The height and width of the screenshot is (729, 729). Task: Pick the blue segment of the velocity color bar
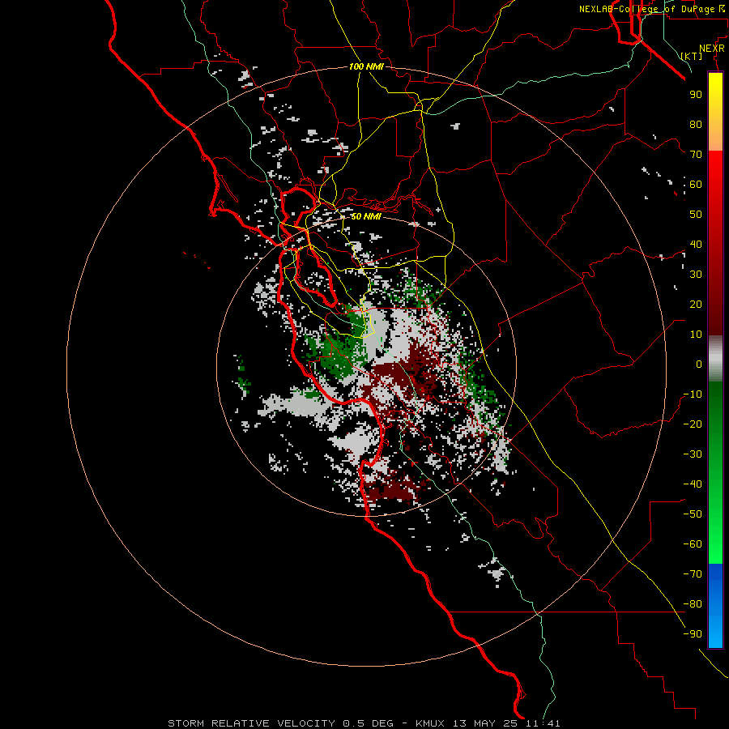(x=715, y=606)
